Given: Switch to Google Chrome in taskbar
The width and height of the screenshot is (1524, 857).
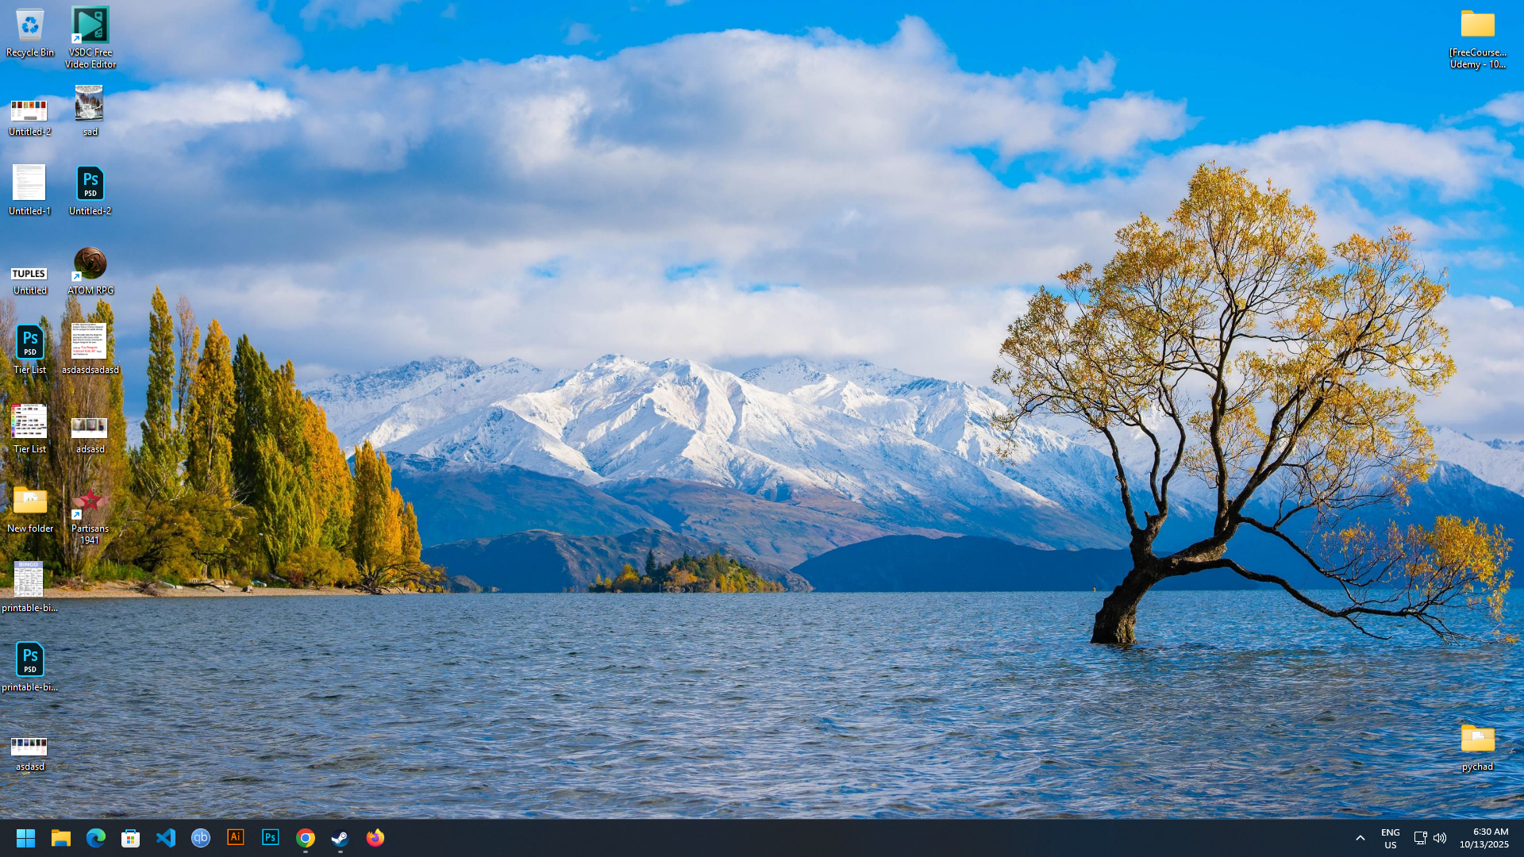Looking at the screenshot, I should tap(306, 837).
